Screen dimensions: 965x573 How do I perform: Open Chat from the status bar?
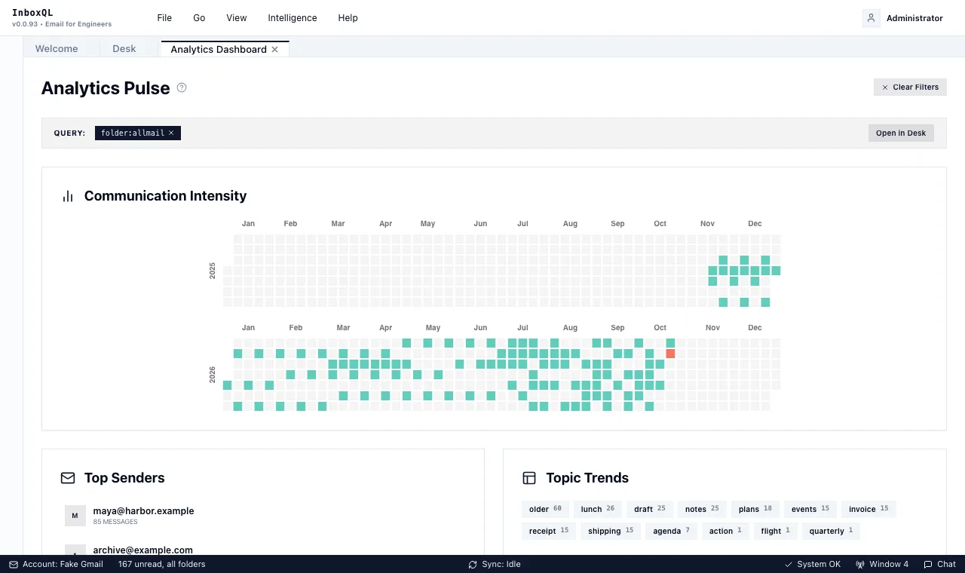tap(939, 564)
